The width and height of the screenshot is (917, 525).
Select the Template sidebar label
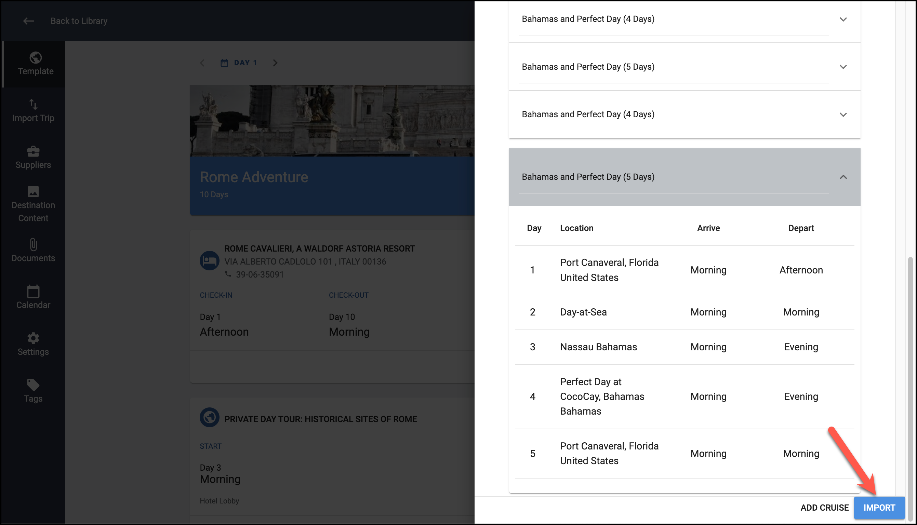tap(36, 71)
